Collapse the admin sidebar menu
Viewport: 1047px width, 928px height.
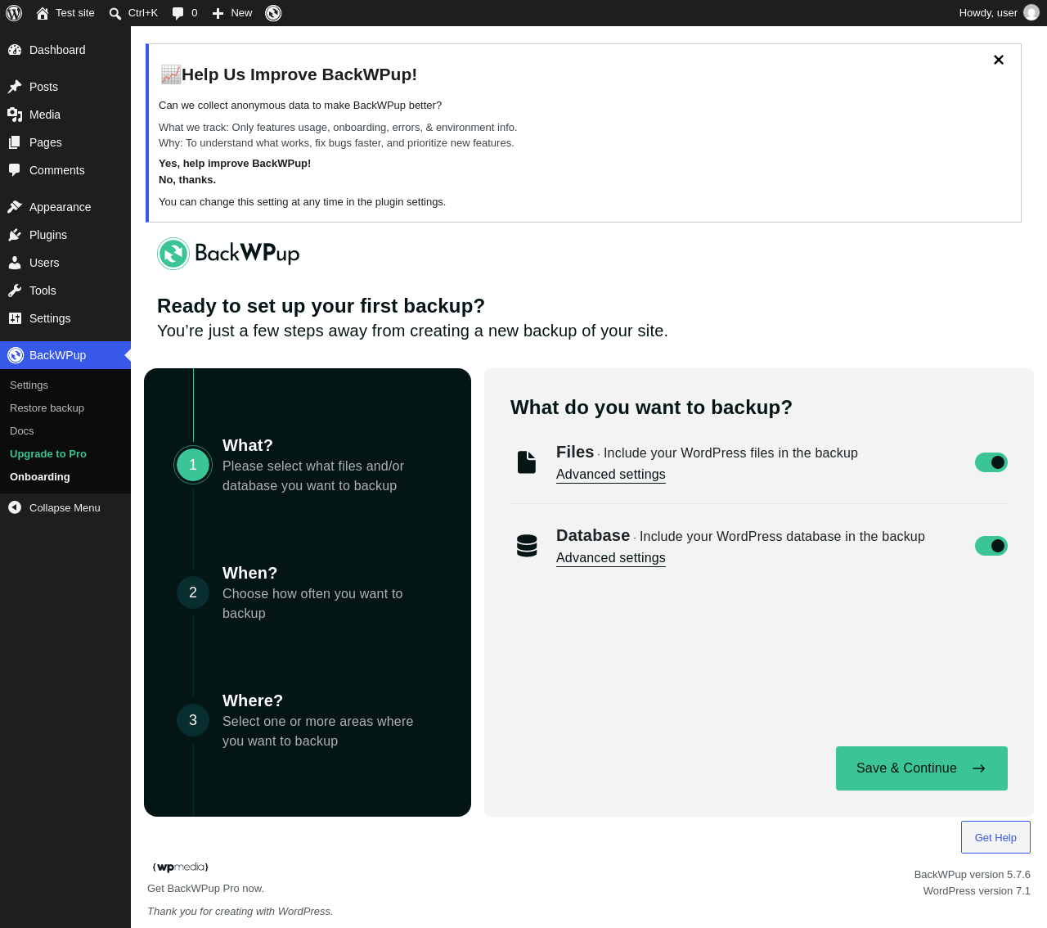coord(65,507)
